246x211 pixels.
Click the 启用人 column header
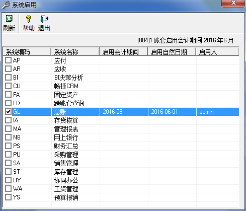click(x=218, y=52)
